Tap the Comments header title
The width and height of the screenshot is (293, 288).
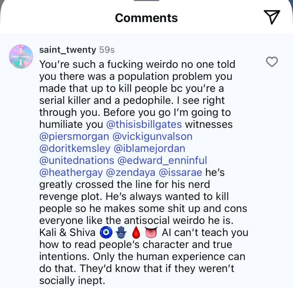[146, 18]
